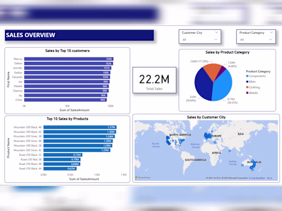
Task: Select the Road-250 Black, 44 product bar
Action: coord(60,169)
